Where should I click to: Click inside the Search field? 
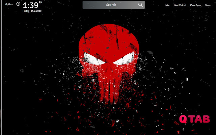point(113,5)
